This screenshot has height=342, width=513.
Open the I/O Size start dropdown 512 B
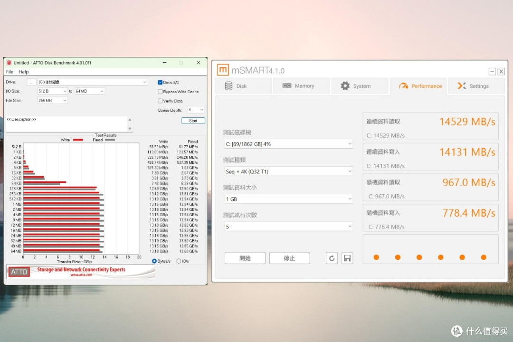(x=52, y=91)
